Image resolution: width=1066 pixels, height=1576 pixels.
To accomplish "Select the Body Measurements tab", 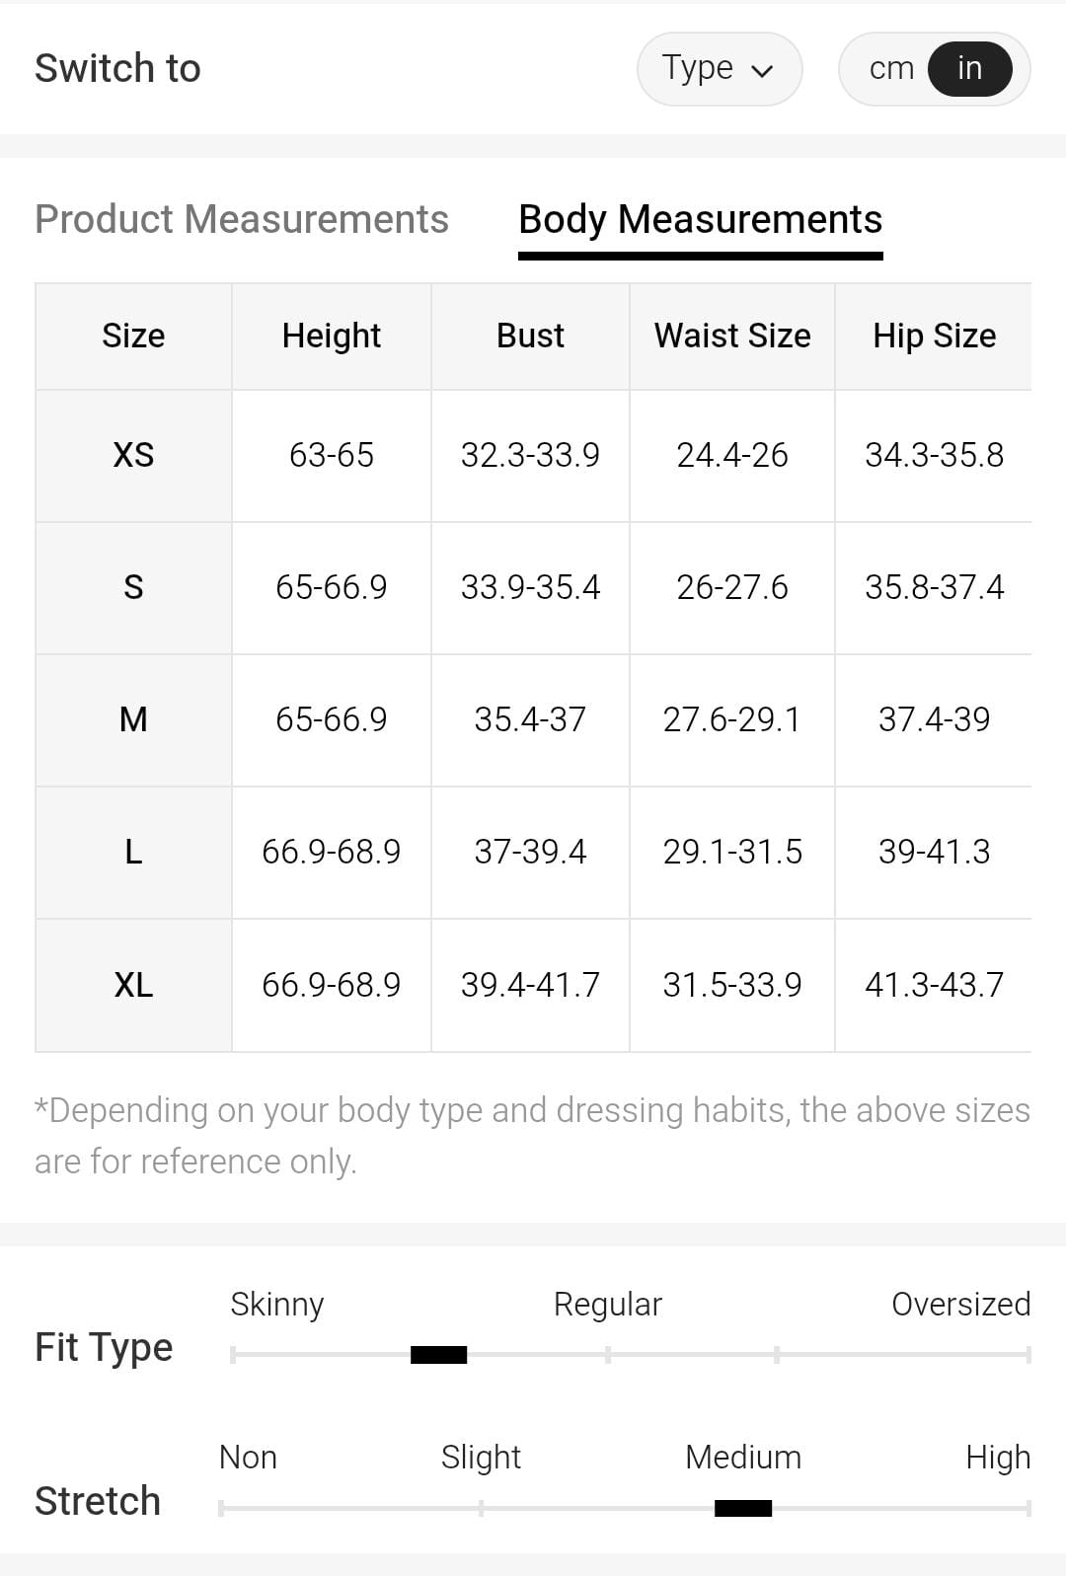I will pyautogui.click(x=700, y=219).
